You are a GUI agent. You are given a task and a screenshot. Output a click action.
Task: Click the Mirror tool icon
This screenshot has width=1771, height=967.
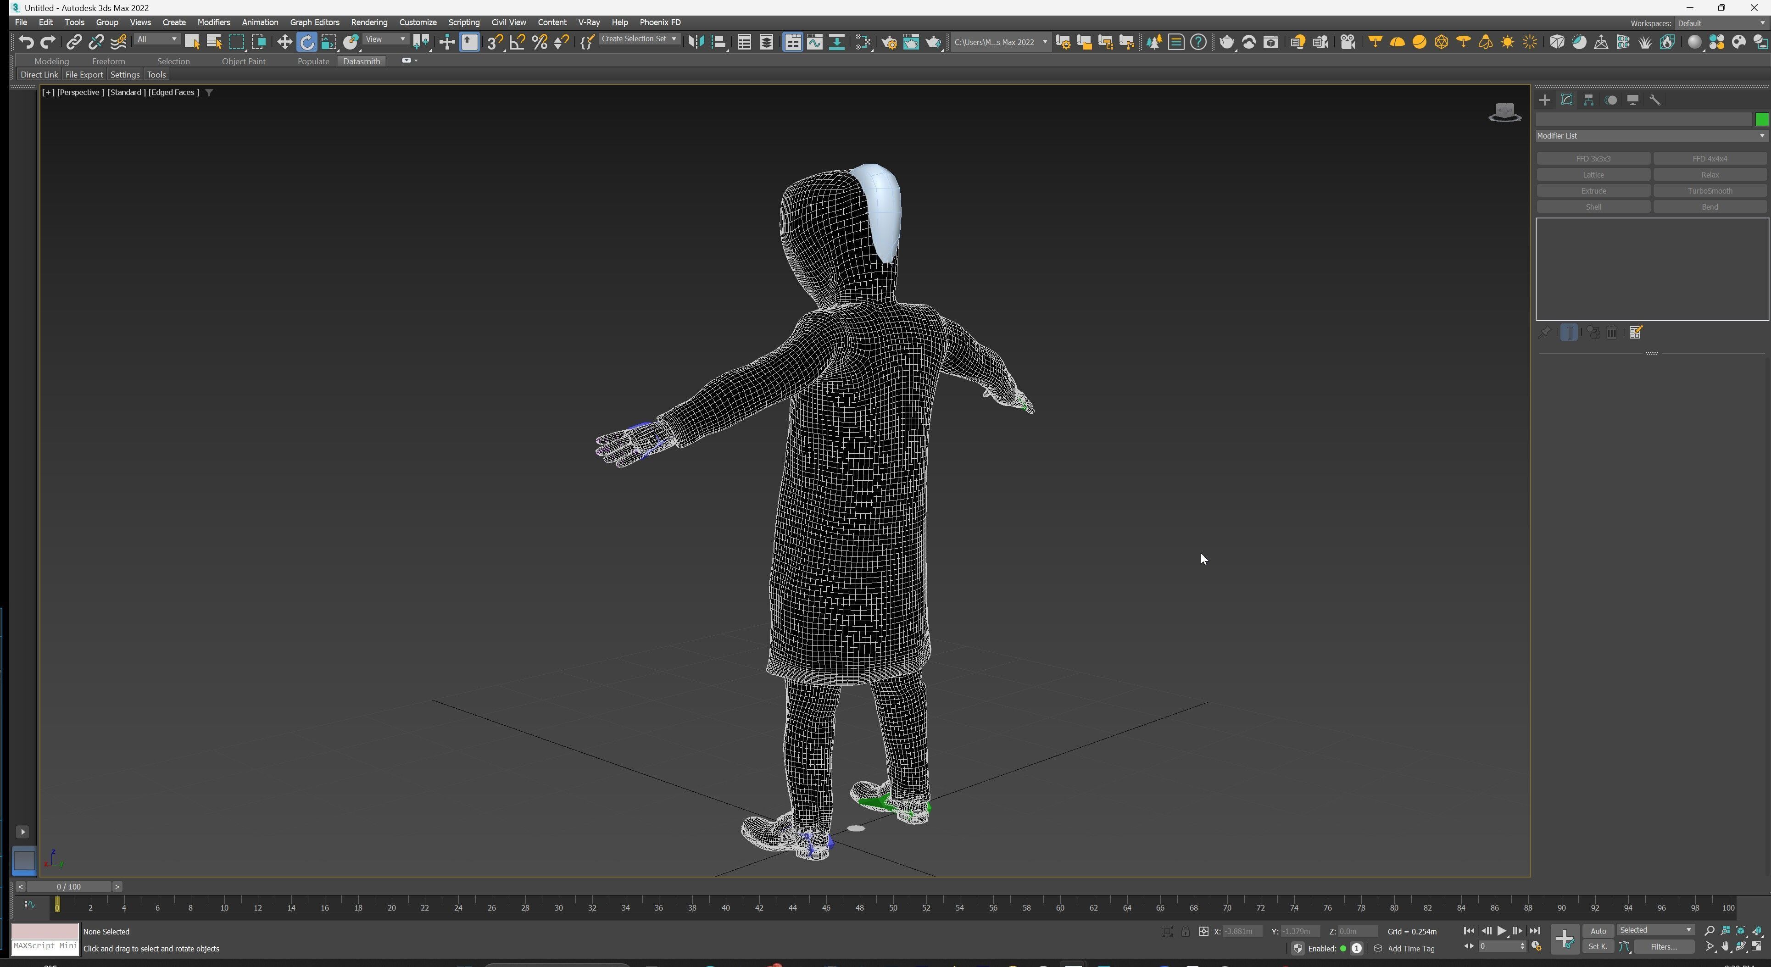tap(696, 43)
